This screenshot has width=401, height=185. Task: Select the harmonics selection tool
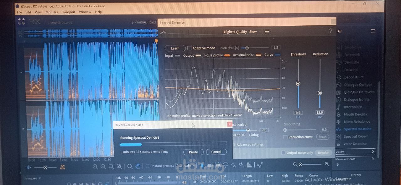[x=249, y=165]
